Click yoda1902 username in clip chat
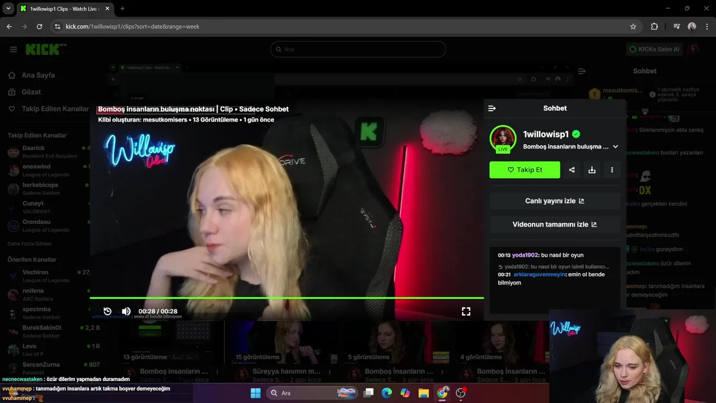 526,255
